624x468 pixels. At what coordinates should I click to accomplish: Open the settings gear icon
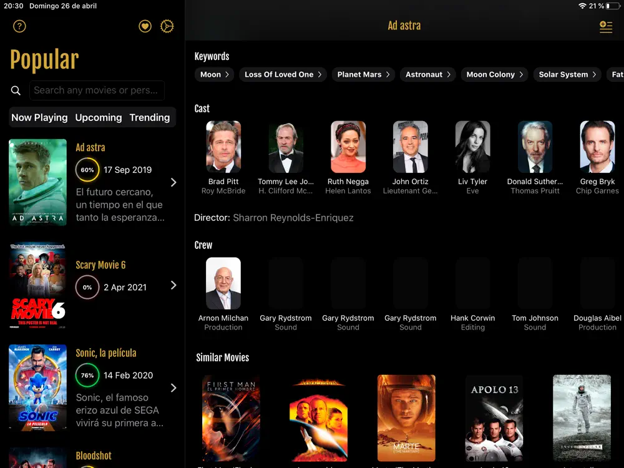[x=167, y=26]
